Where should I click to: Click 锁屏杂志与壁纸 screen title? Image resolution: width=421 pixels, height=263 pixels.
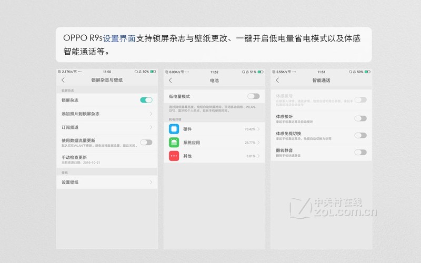[x=107, y=80]
